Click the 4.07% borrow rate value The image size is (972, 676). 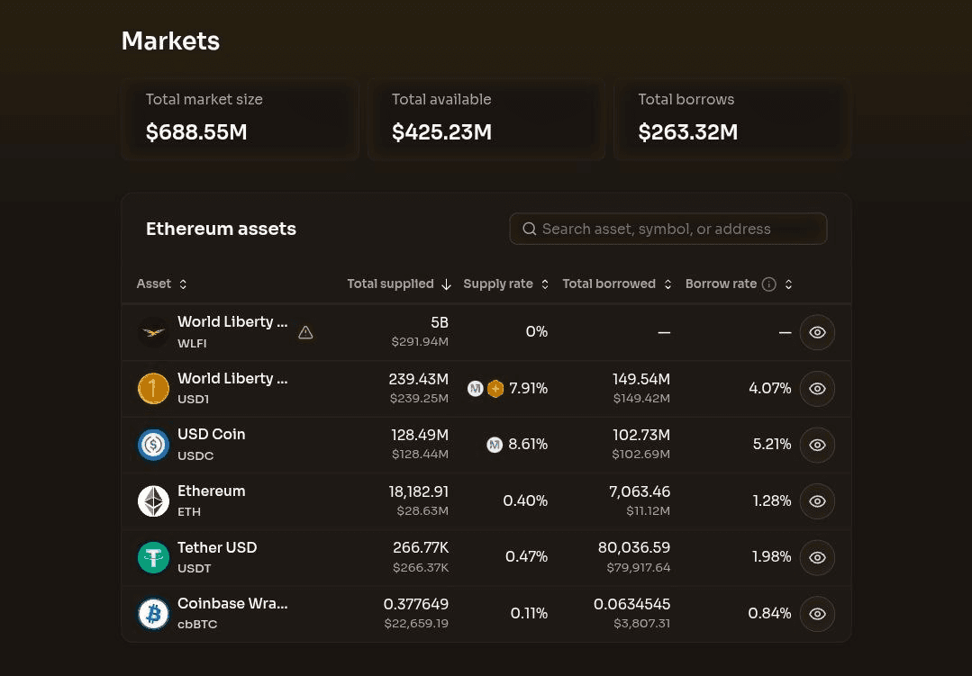[770, 389]
